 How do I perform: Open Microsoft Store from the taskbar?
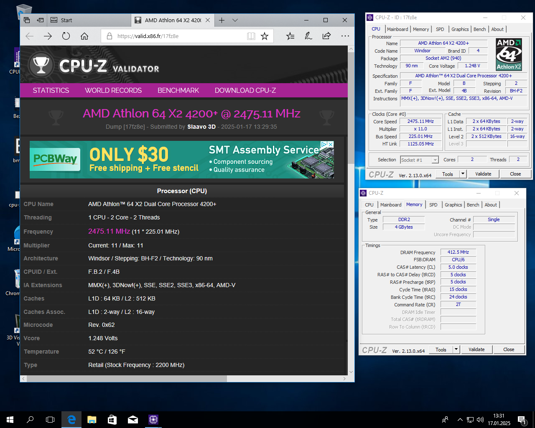click(x=112, y=420)
